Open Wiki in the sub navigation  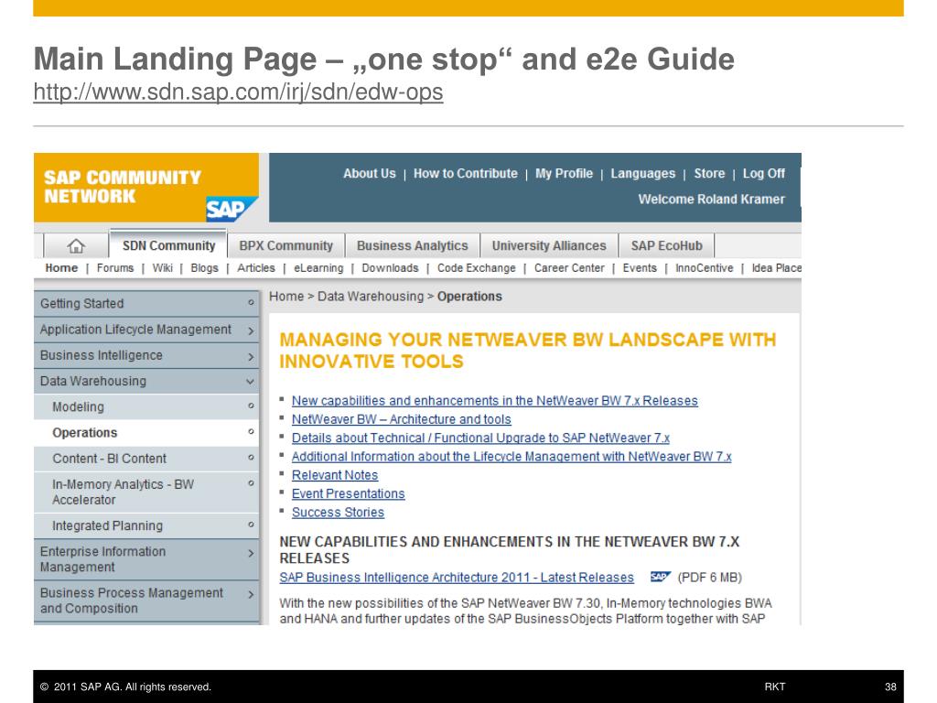[x=163, y=268]
